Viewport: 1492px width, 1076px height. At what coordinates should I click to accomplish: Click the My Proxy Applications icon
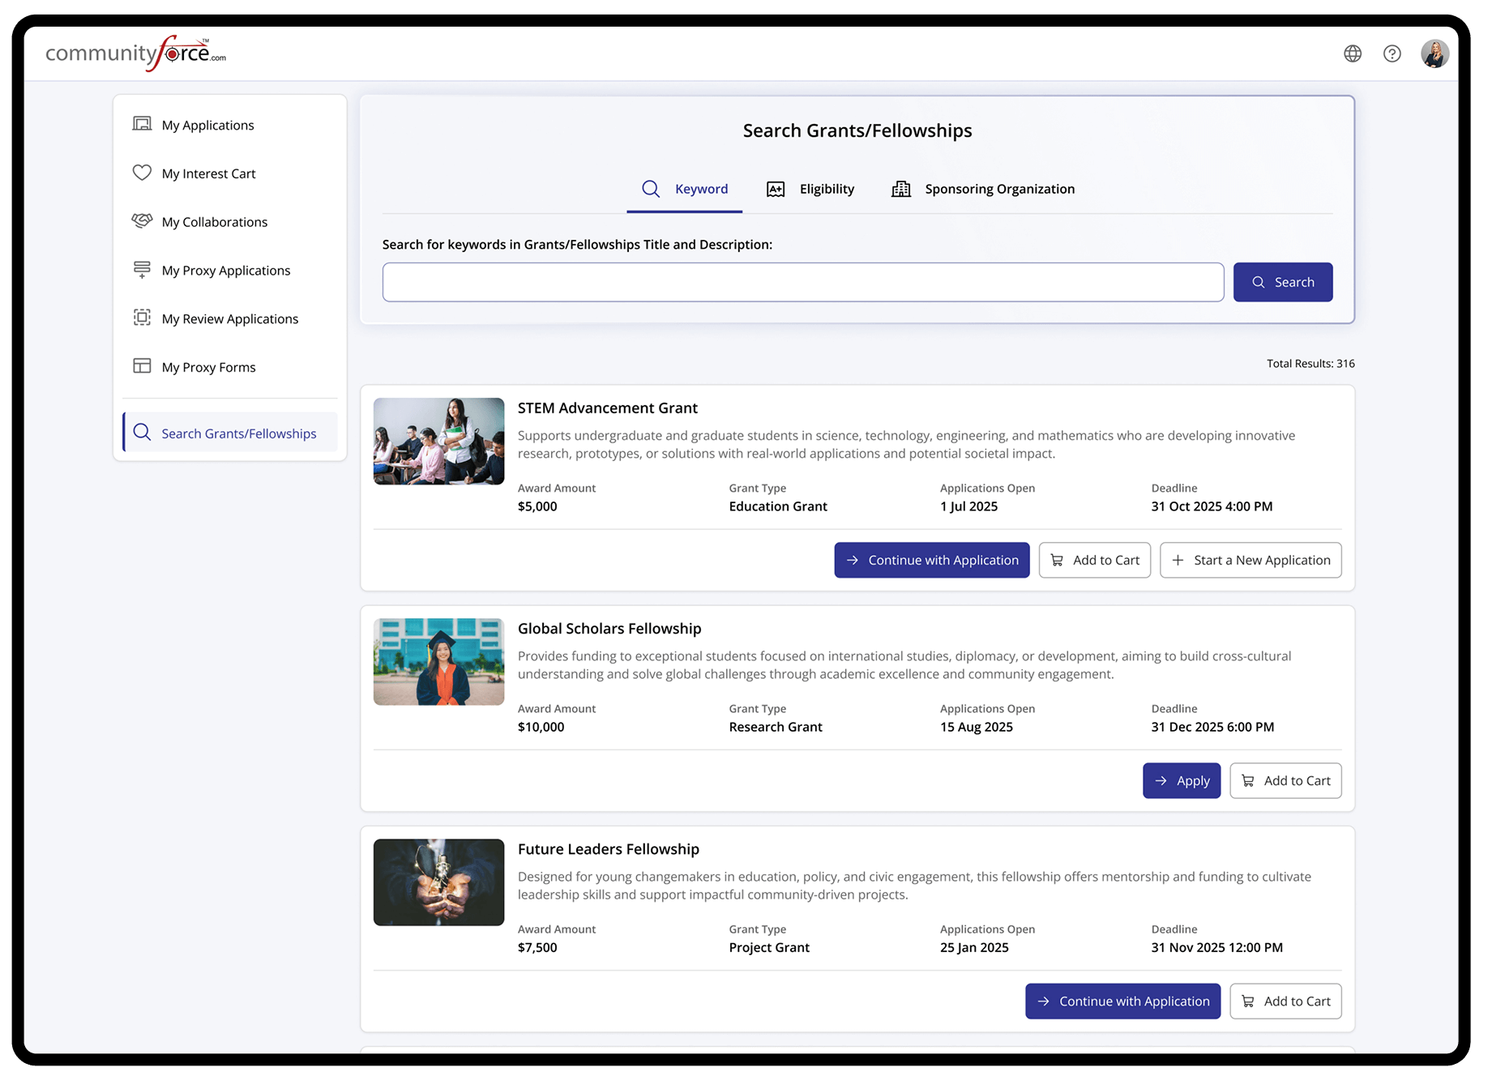142,269
